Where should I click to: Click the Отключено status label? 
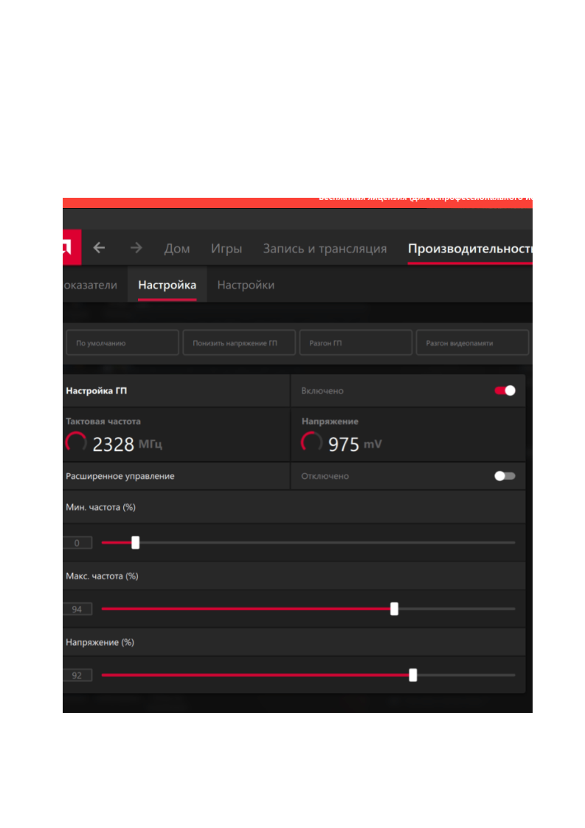click(325, 476)
